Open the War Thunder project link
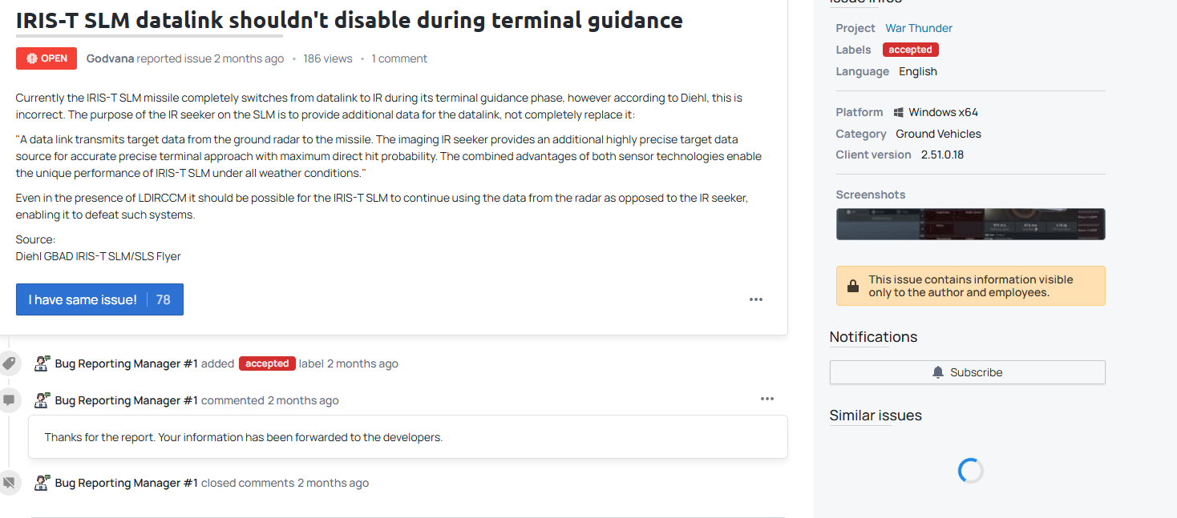The image size is (1177, 518). click(919, 28)
